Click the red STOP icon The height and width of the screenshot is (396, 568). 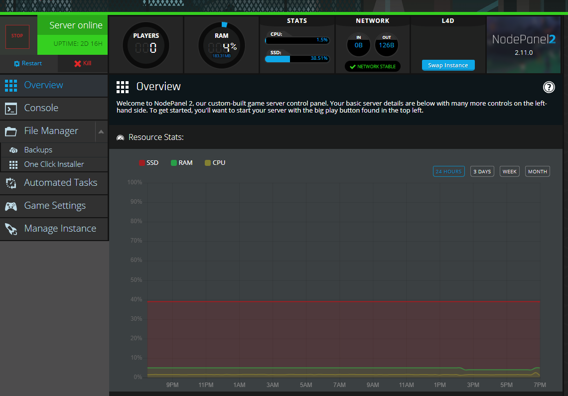point(18,36)
